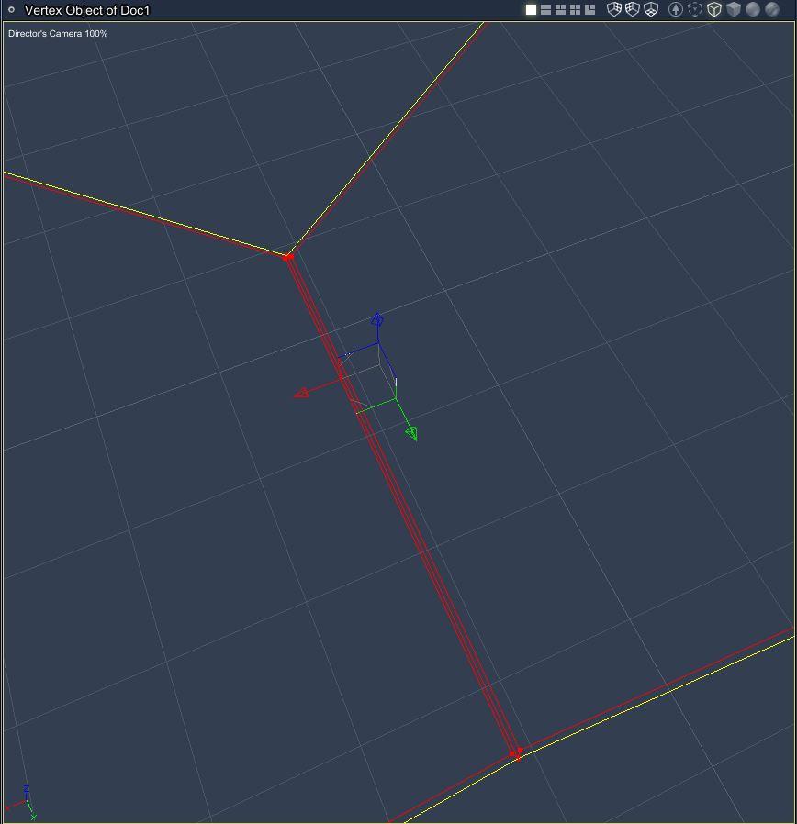
Task: Select bounding box display mode
Action: click(695, 9)
